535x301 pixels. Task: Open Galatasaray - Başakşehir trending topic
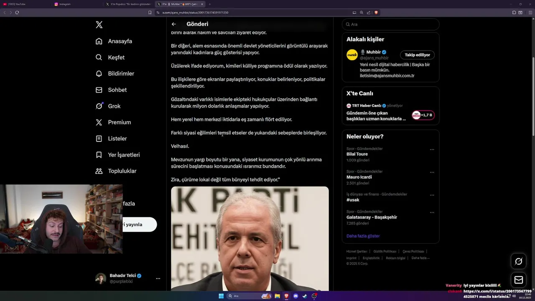(x=372, y=217)
